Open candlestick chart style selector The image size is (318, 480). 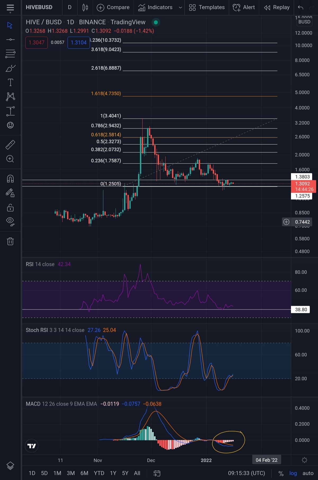(85, 7)
